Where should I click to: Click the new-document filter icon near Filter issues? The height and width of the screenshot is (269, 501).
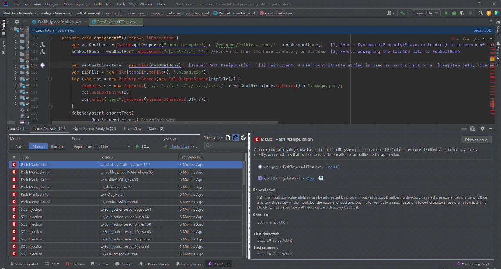228,138
